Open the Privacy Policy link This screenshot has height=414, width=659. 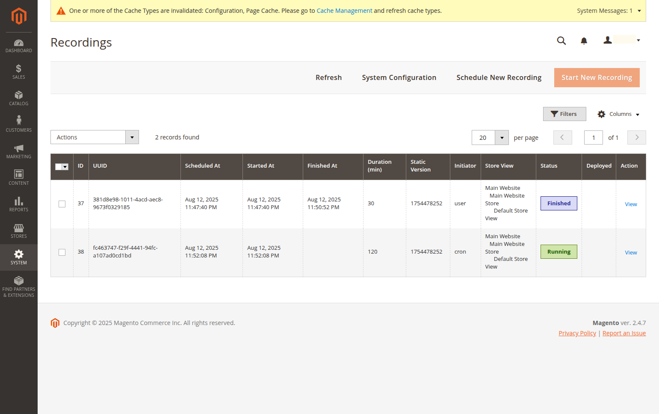[577, 333]
